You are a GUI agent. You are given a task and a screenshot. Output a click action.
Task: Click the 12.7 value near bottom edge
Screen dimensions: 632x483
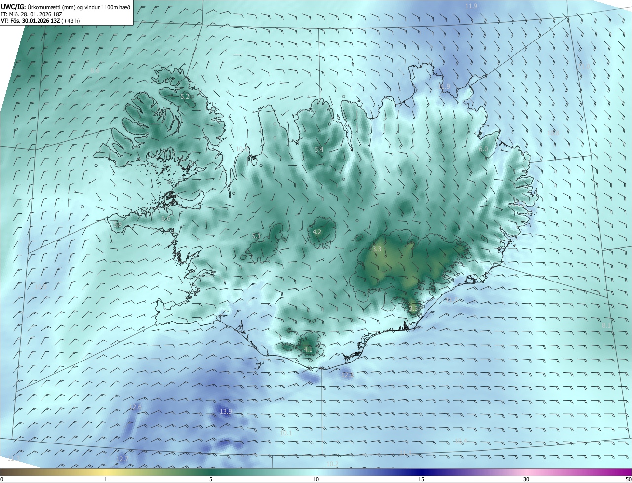(x=122, y=459)
